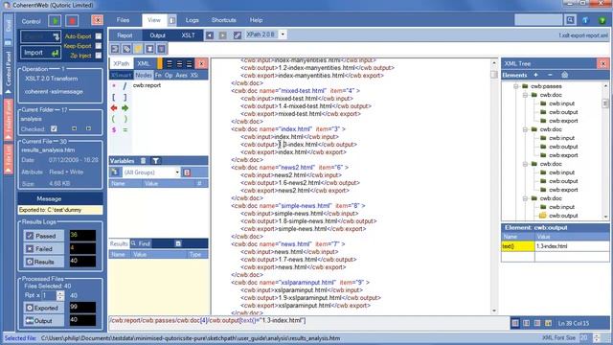This screenshot has height=345, width=613.
Task: Switch to the Output tab
Action: [157, 35]
